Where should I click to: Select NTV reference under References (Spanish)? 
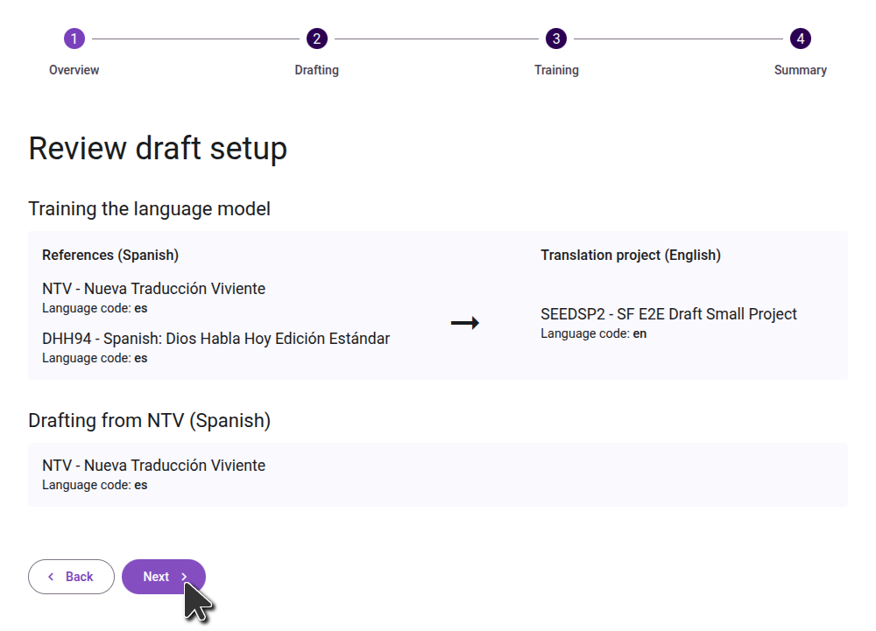point(153,289)
